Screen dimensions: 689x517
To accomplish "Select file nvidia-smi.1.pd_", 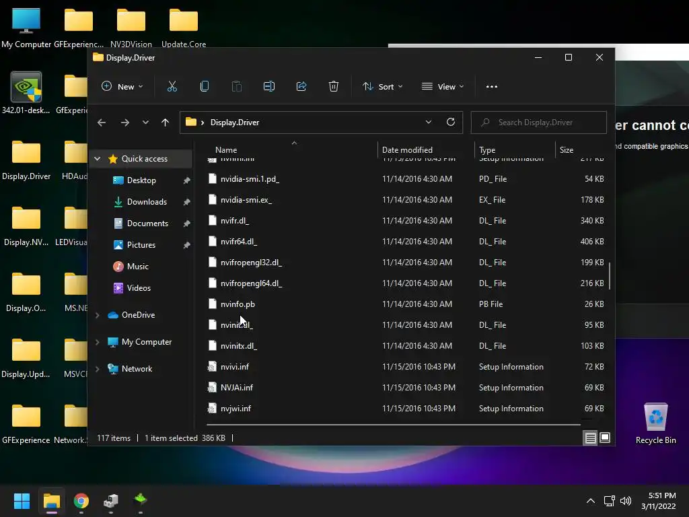I will point(405,179).
